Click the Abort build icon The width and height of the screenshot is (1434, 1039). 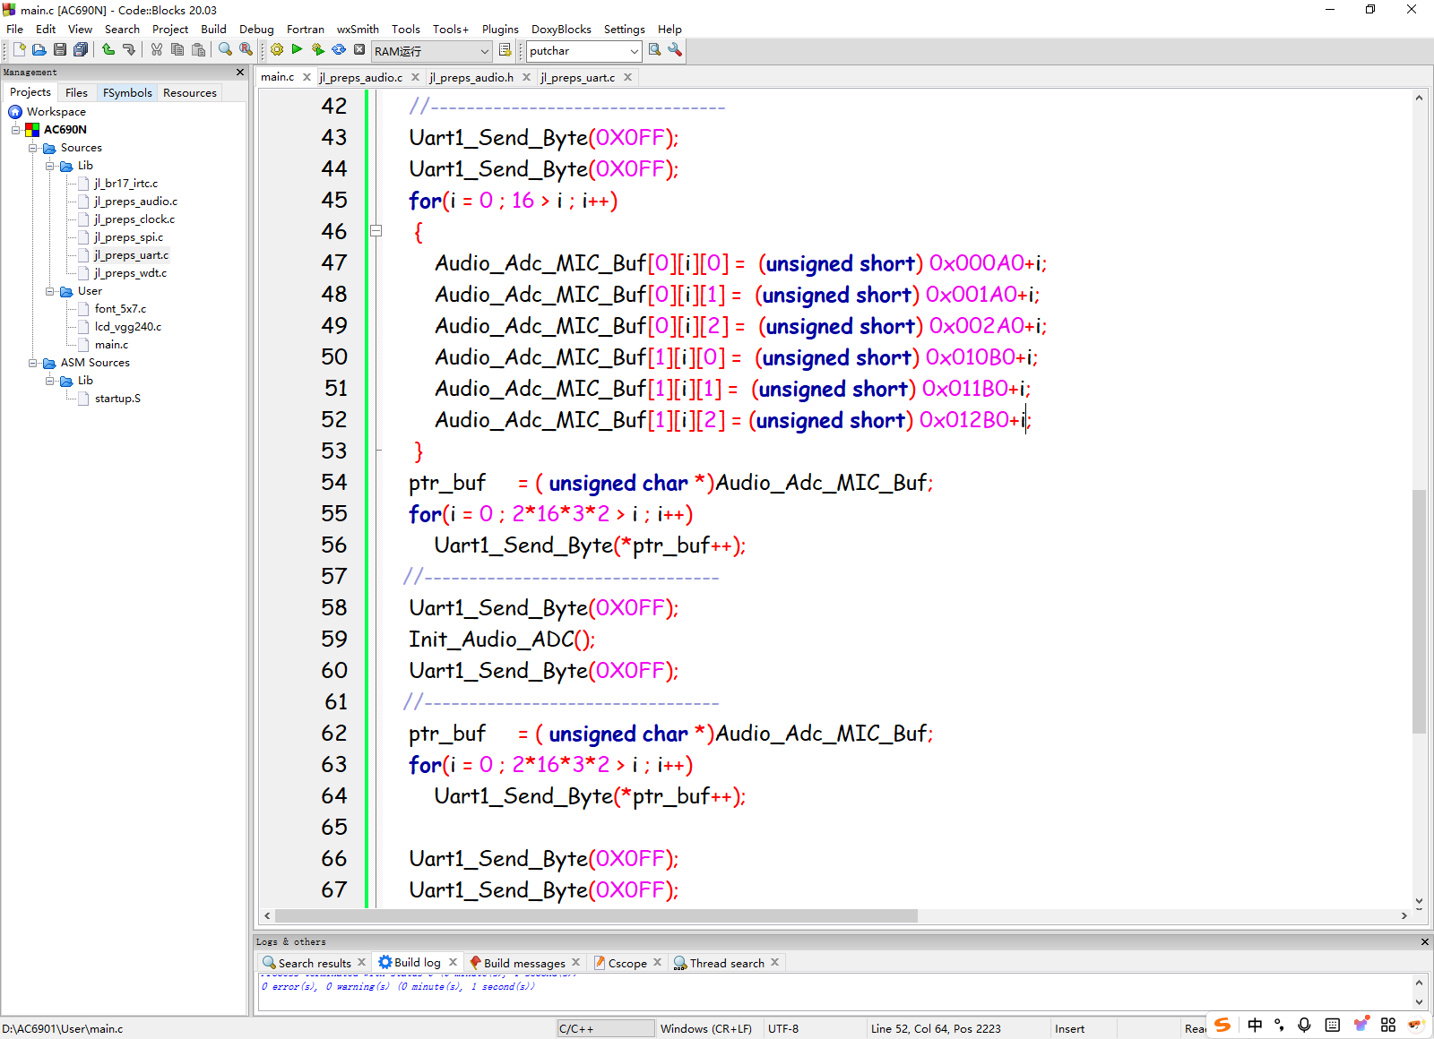(x=359, y=50)
